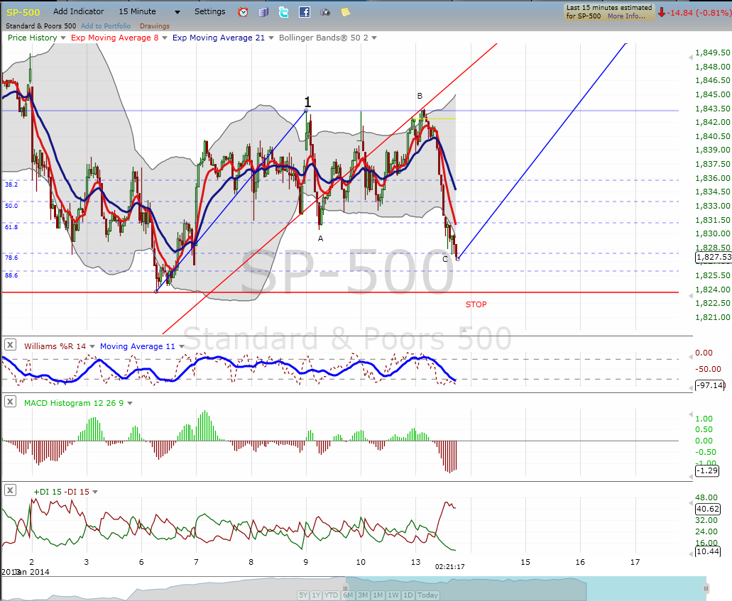
Task: Click the 10.44 DI value tag
Action: coord(708,551)
